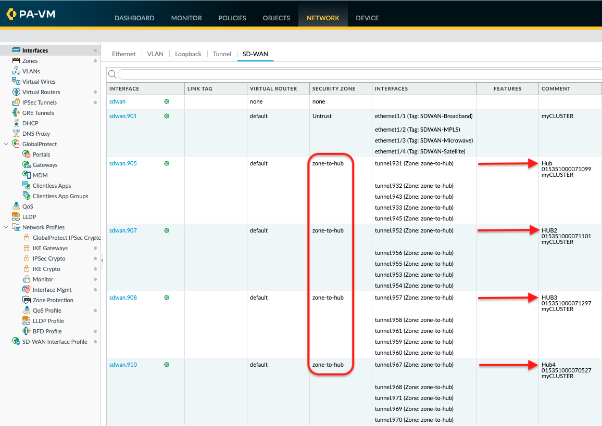
Task: Click the green gear icon beside sdwan.901
Action: [167, 116]
